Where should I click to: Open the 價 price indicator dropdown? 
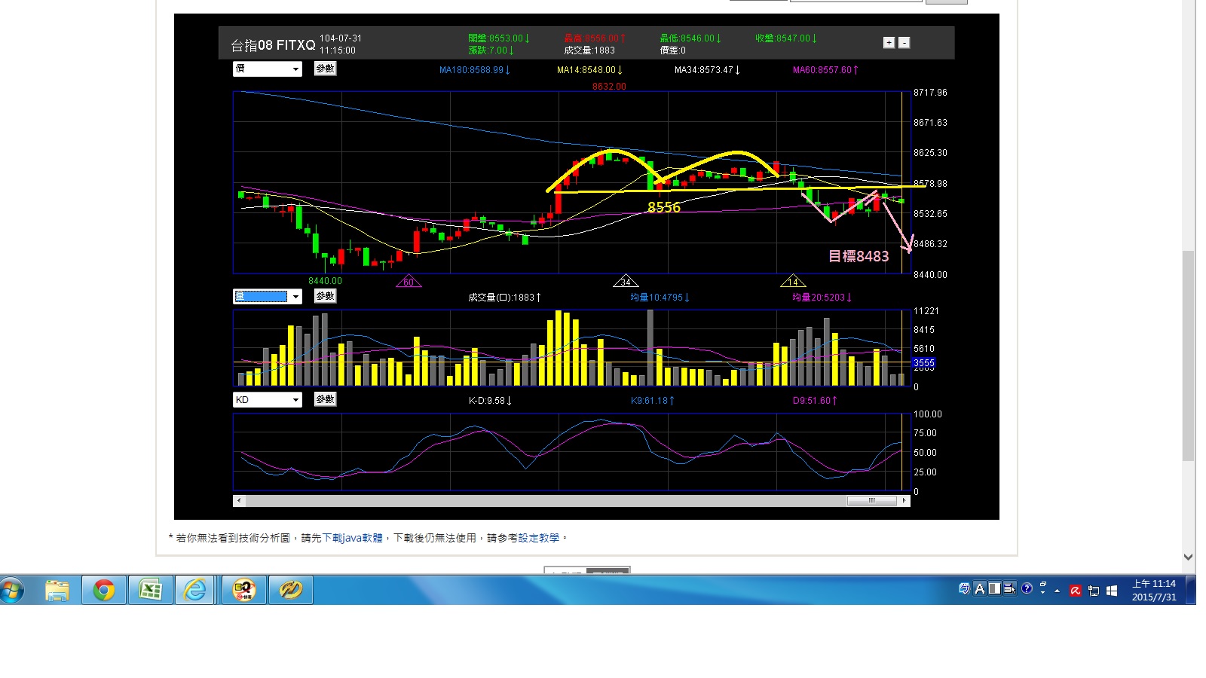coord(267,69)
